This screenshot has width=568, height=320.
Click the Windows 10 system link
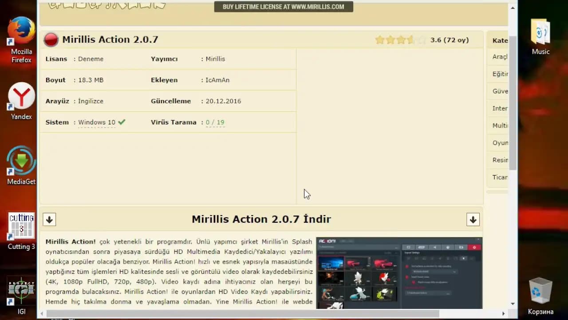pos(97,122)
